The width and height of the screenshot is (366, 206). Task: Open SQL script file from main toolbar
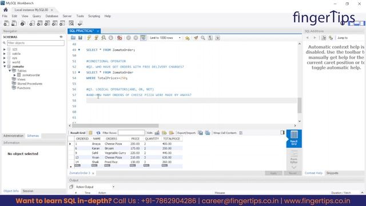[x=14, y=23]
